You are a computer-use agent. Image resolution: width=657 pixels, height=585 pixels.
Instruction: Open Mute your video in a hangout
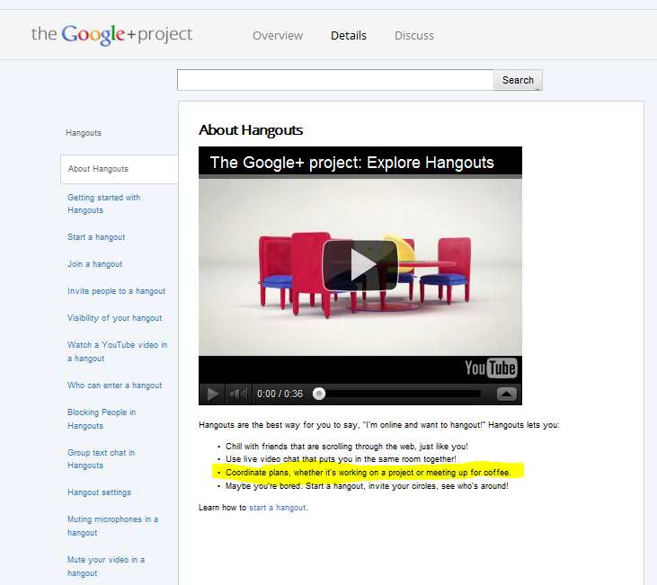coord(105,566)
